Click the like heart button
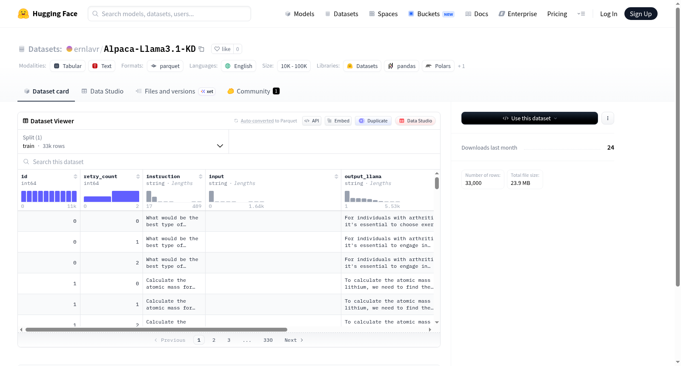Screen dimensions: 681x366 coord(222,49)
